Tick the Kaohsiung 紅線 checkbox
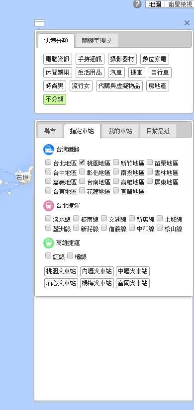Viewport: 194px width, 410px height. (48, 256)
